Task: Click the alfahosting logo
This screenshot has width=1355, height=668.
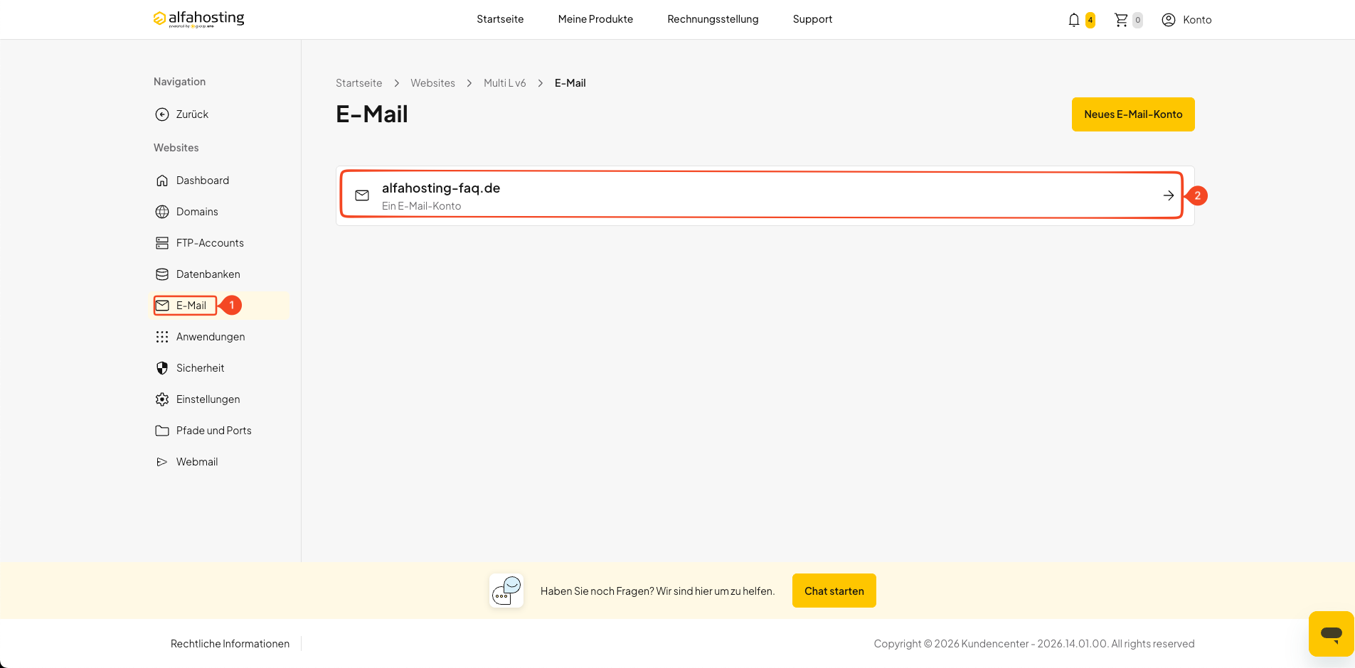Action: [198, 19]
